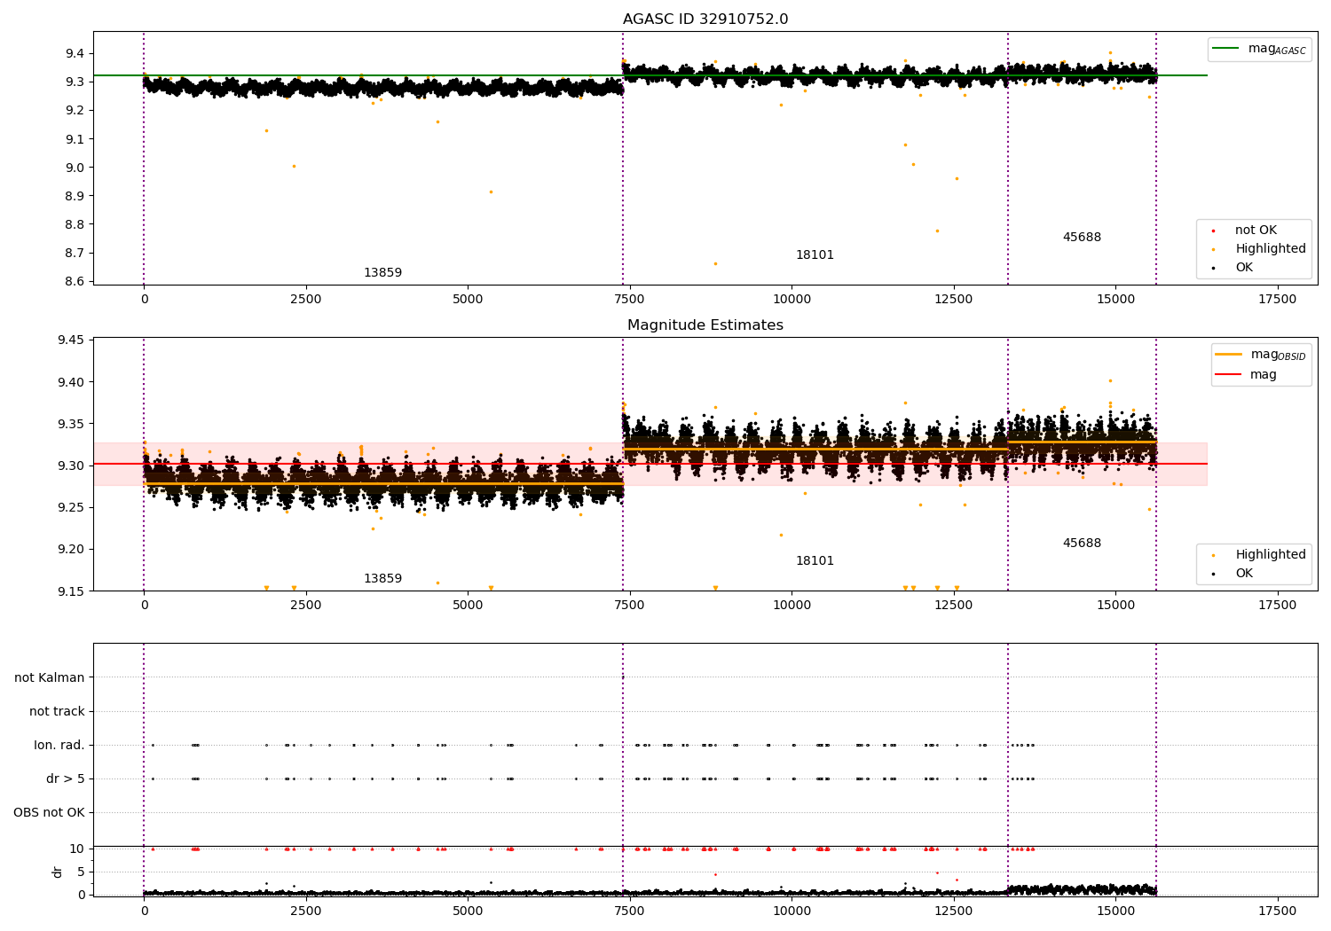Image resolution: width=1331 pixels, height=931 pixels.
Task: Click the 9.45 y-tick in middle panel
Action: click(71, 340)
